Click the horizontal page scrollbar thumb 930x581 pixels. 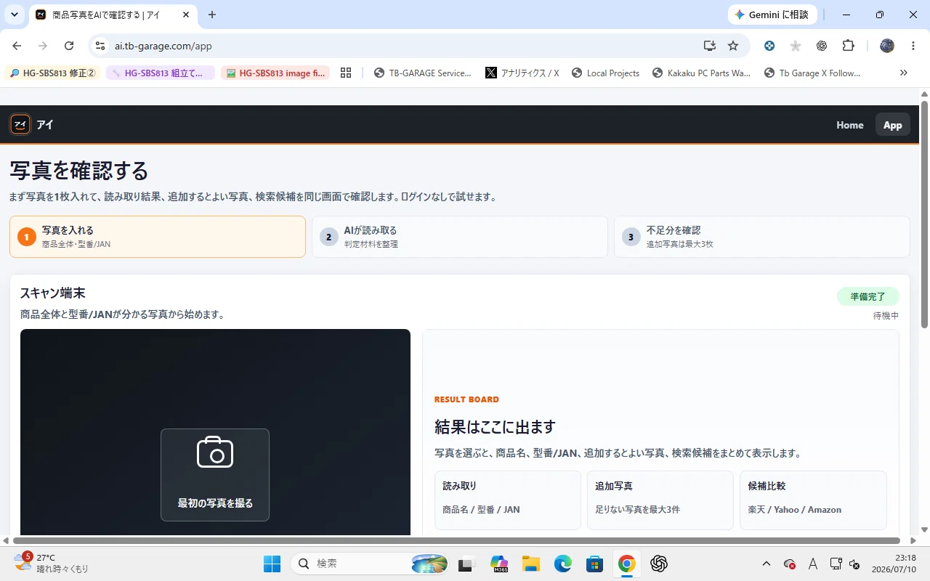456,540
